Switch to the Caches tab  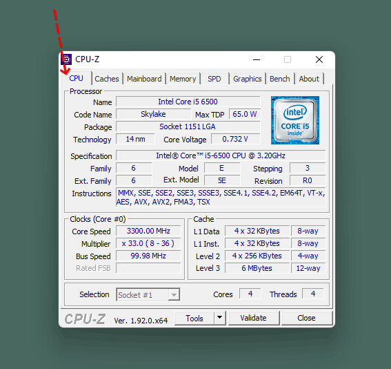point(107,79)
